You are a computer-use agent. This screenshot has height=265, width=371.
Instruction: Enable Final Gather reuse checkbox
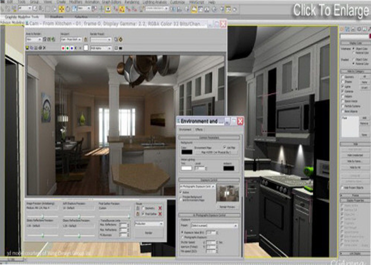(143, 214)
